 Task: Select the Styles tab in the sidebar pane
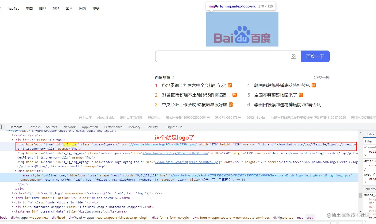pos(370,134)
